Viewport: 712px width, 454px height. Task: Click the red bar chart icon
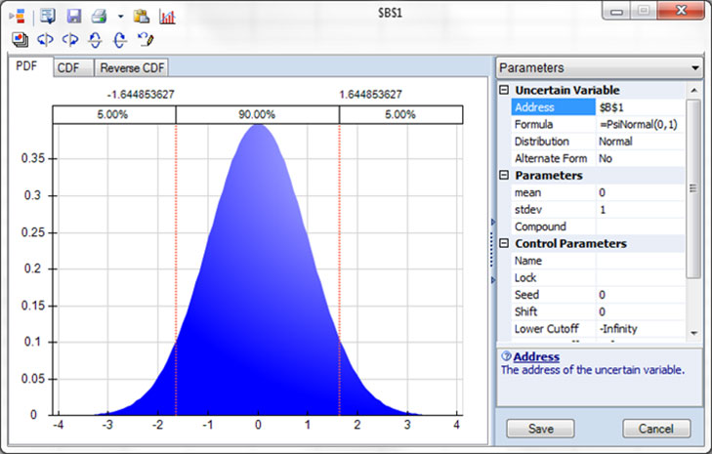click(167, 17)
